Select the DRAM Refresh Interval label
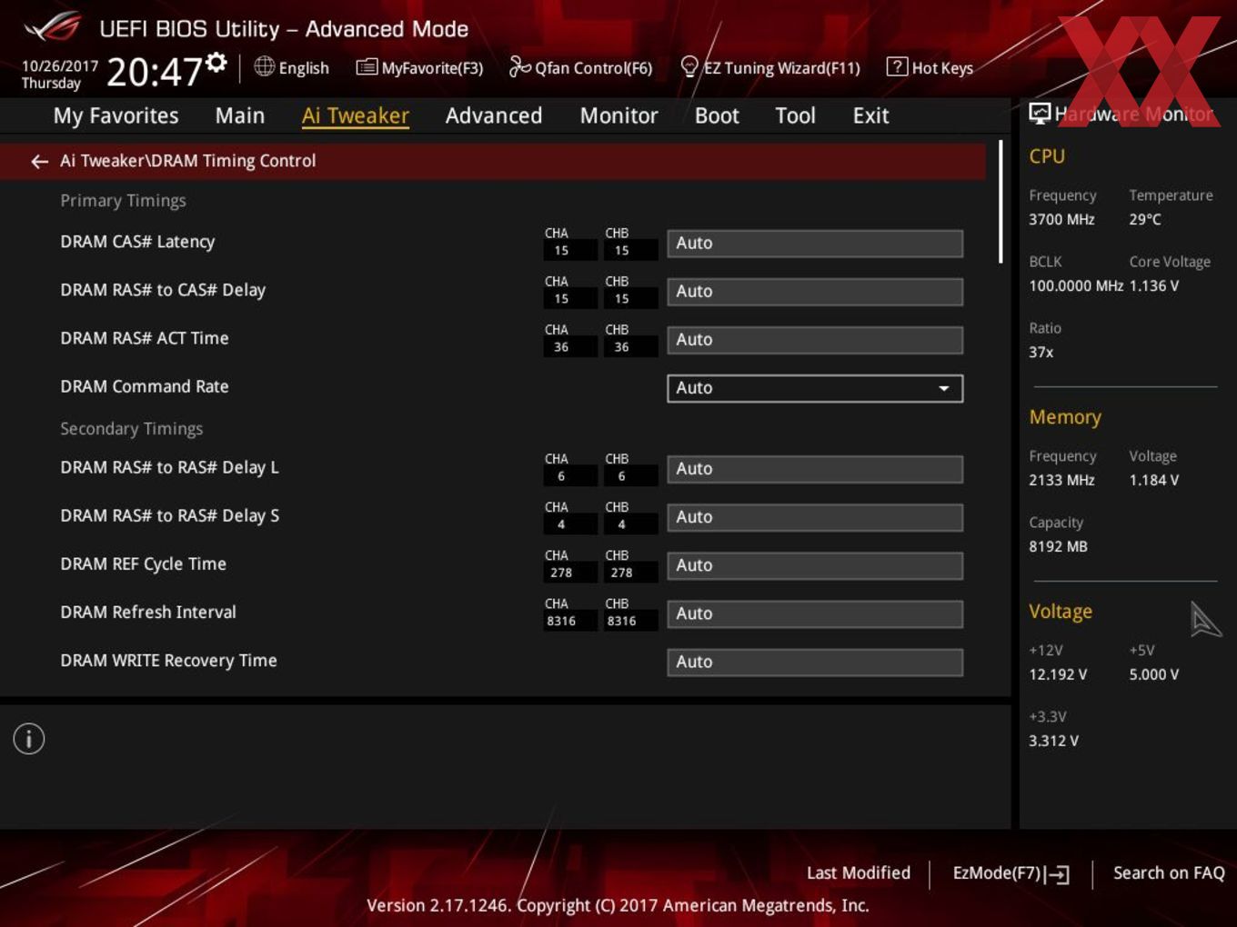Viewport: 1237px width, 927px height. pos(148,612)
